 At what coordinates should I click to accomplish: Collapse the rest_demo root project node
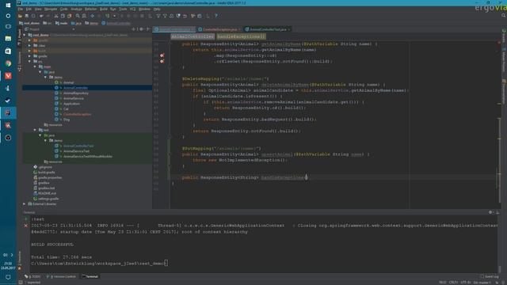point(25,35)
